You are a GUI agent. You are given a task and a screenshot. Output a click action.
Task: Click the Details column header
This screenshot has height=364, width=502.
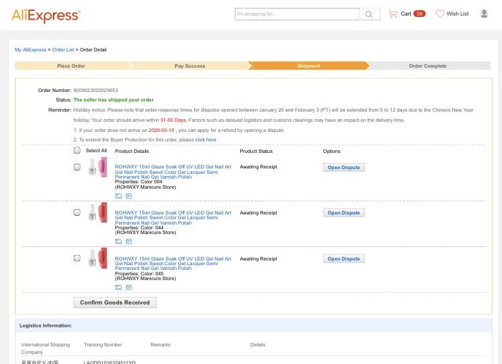(x=258, y=345)
